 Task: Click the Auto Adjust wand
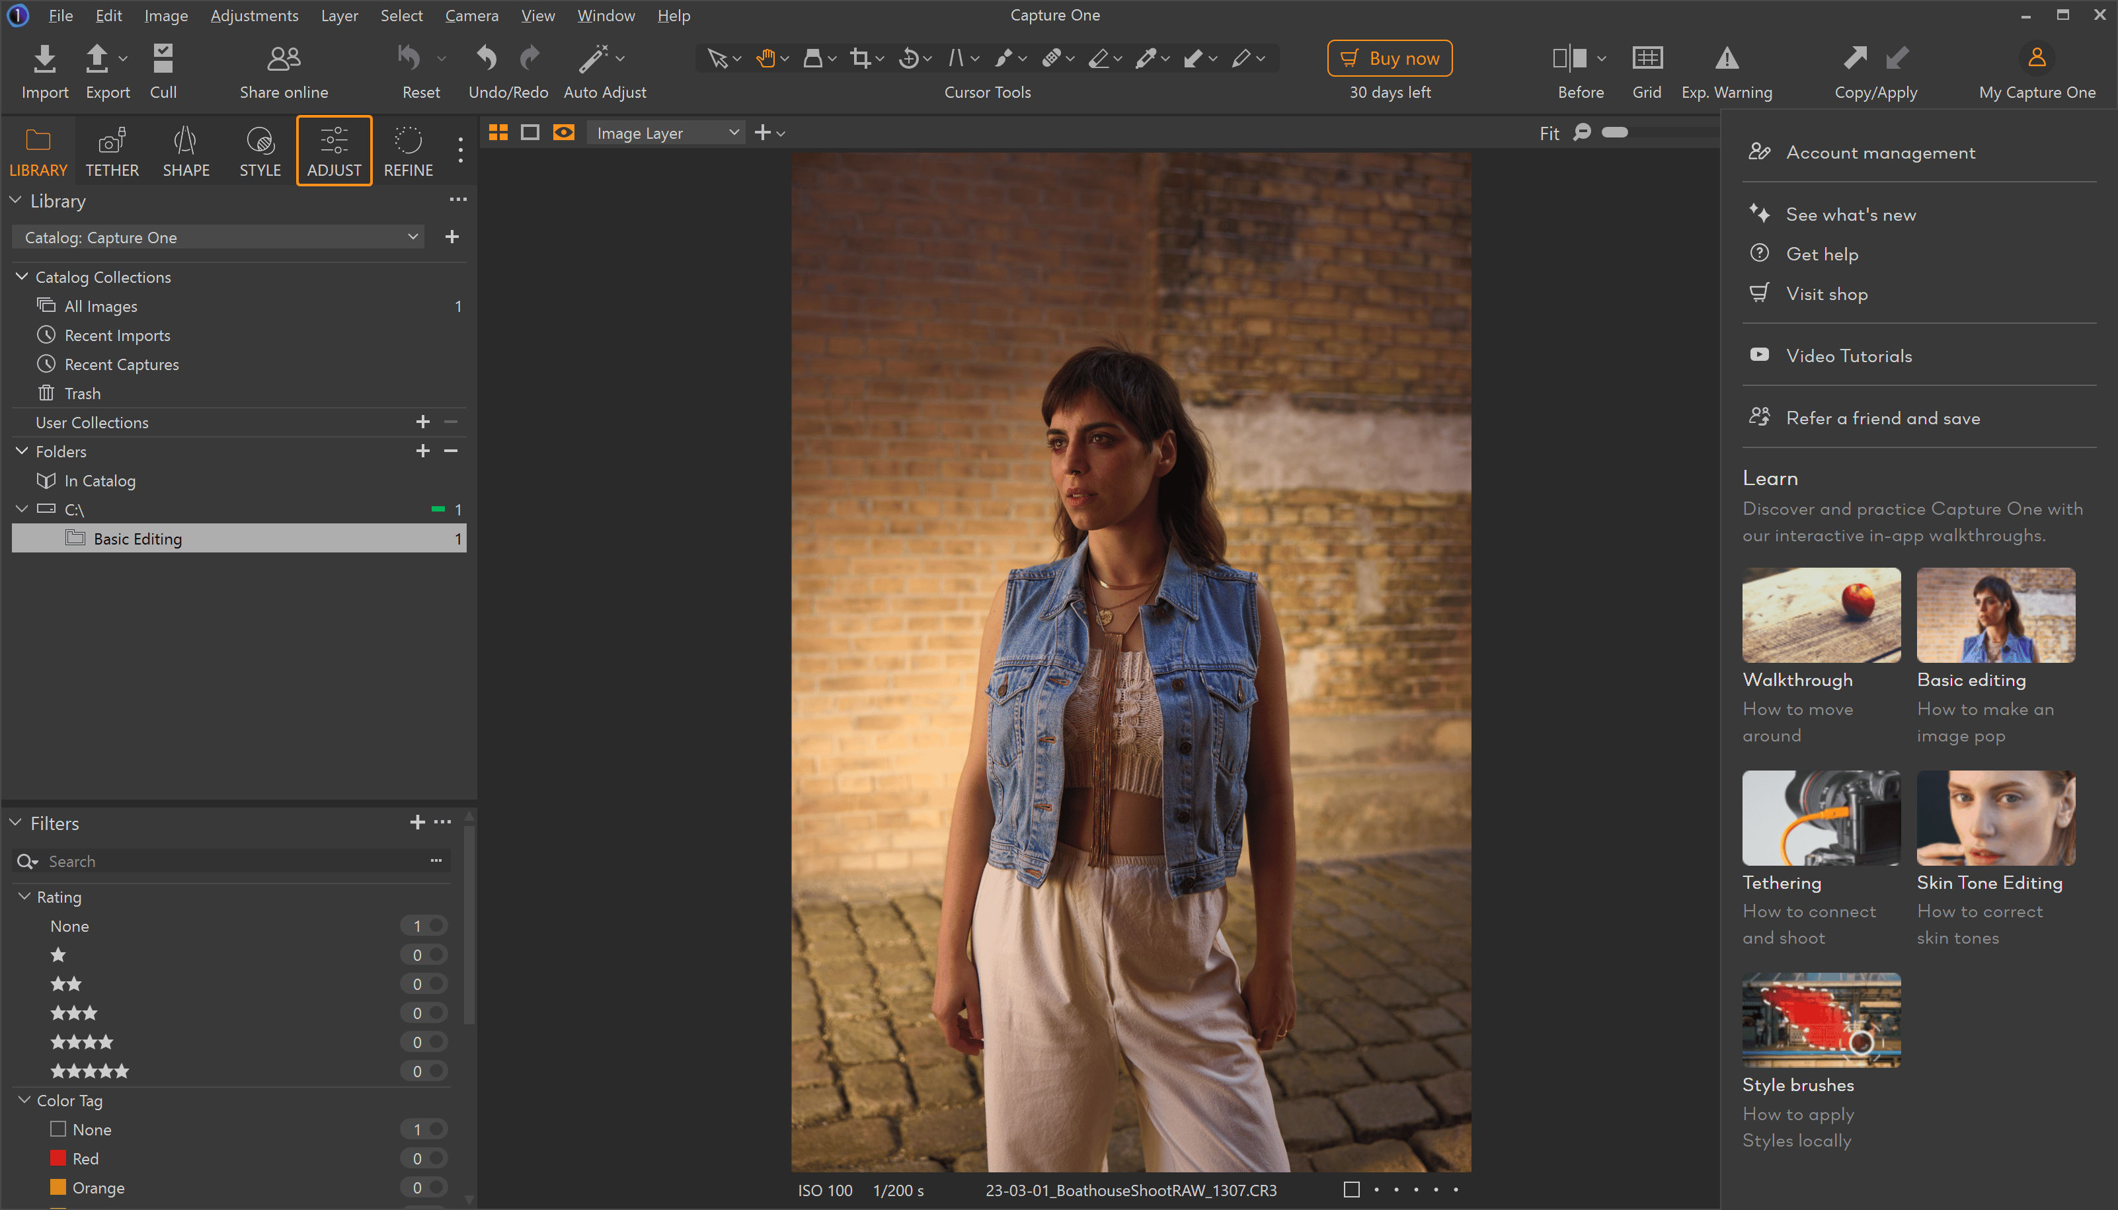[x=594, y=58]
